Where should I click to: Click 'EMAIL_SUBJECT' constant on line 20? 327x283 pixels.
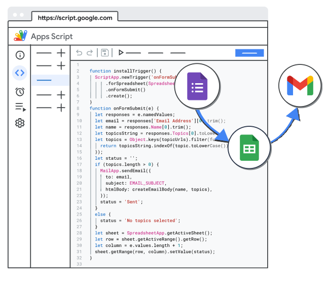[147, 183]
